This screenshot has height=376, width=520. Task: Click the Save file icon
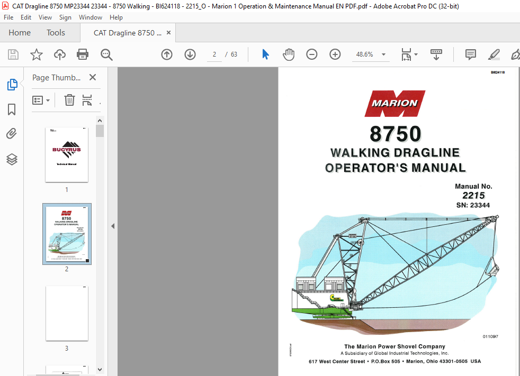(13, 54)
